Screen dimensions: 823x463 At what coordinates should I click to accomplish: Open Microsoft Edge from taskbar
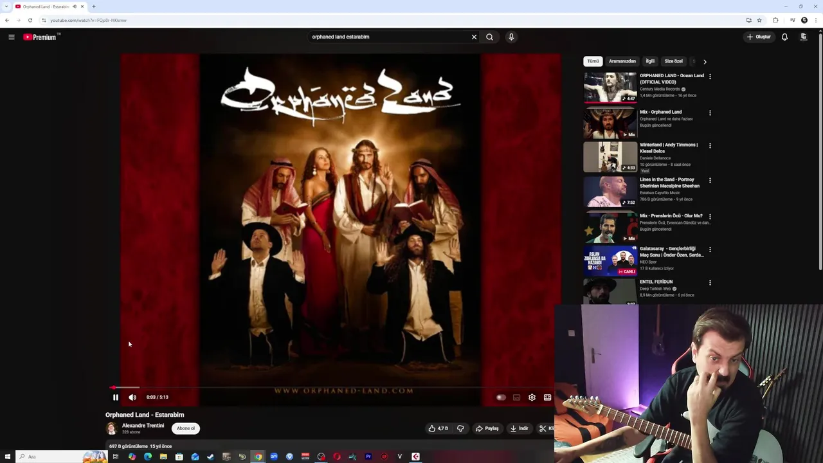pos(148,457)
